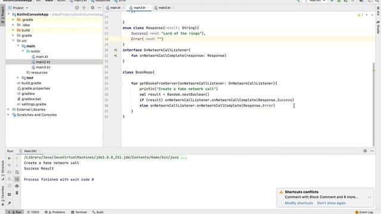The height and width of the screenshot is (214, 381).
Task: Open the Problems tool window tab
Action: click(55, 212)
